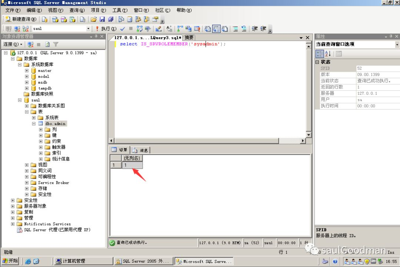Execute the query with 执行(X) button

106,29
